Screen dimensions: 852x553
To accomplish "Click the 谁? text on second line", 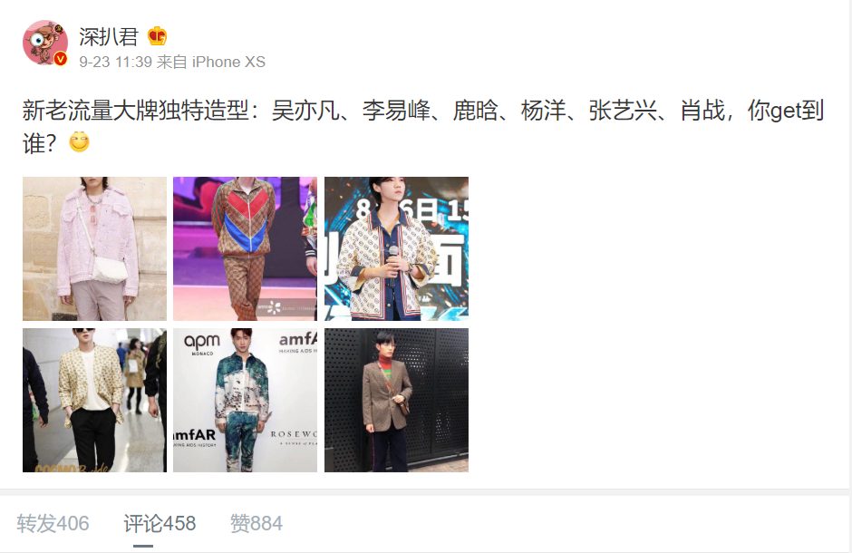I will coord(40,143).
